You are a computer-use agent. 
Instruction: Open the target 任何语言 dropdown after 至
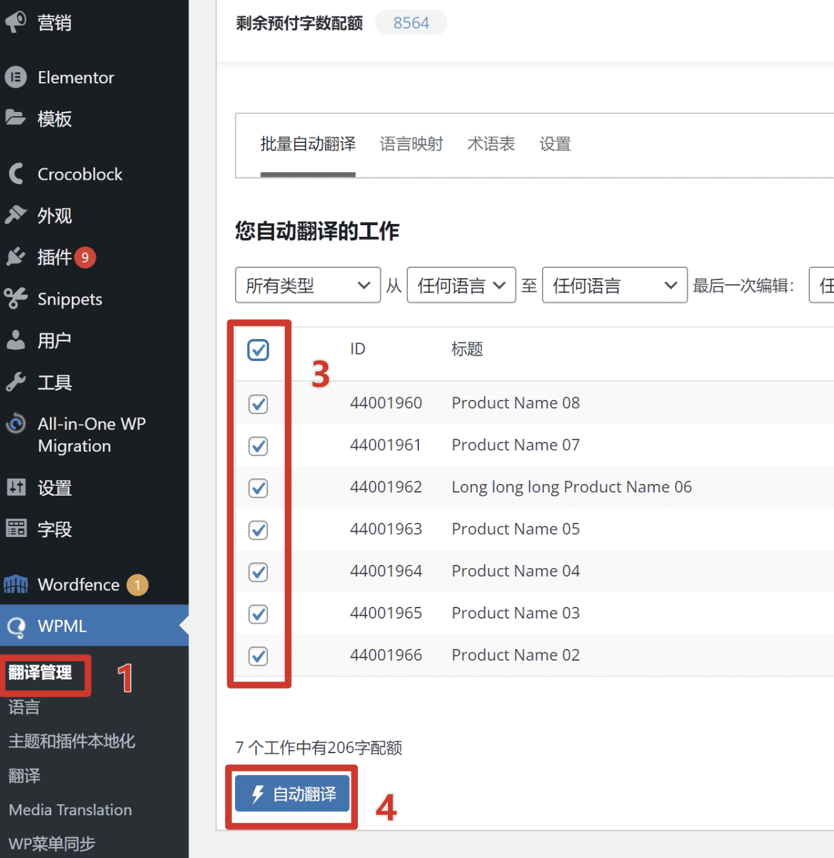[x=614, y=285]
